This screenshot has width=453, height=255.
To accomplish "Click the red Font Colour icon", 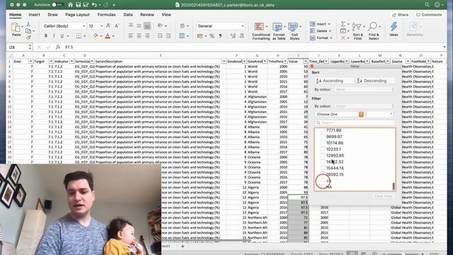I will point(108,36).
